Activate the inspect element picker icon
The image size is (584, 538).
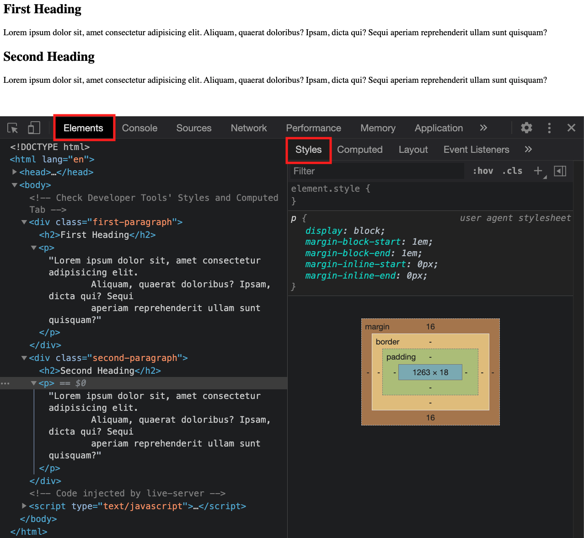(x=13, y=128)
